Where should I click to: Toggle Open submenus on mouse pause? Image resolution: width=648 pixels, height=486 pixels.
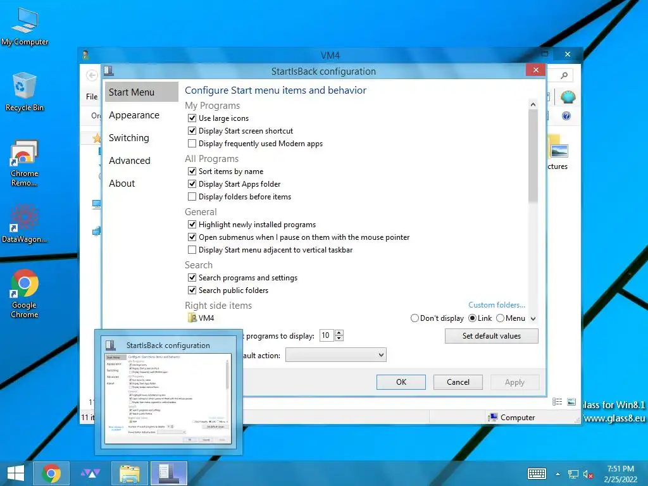coord(192,237)
